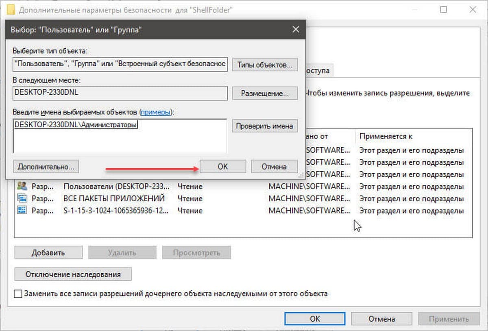Click OK at the bottom of ShellFolder window

click(x=315, y=319)
